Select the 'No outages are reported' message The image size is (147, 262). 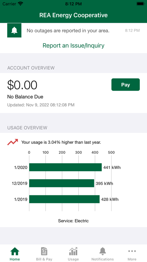coord(68,31)
